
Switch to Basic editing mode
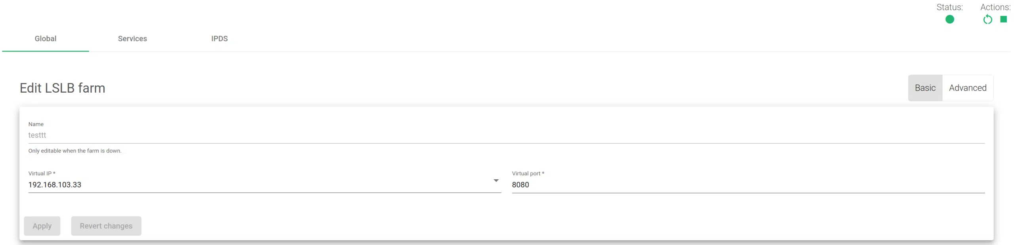[925, 88]
